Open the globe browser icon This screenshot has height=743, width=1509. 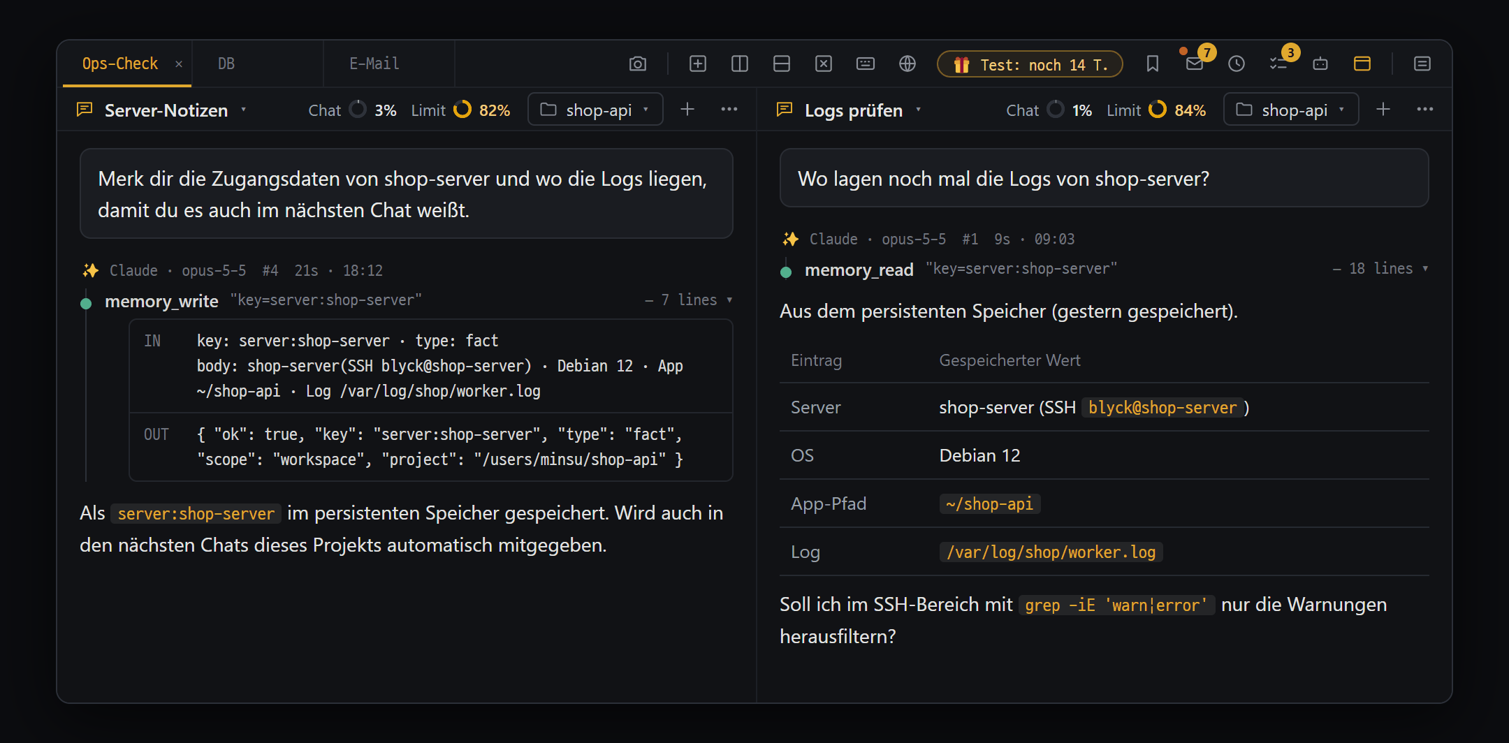click(x=907, y=64)
